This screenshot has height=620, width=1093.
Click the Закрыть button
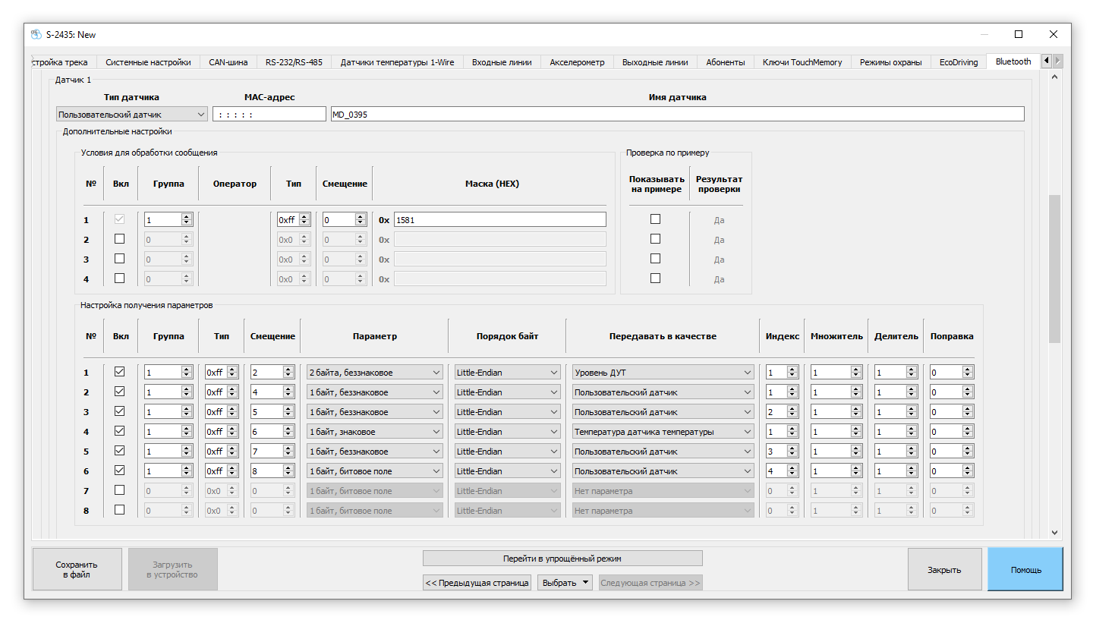click(944, 569)
